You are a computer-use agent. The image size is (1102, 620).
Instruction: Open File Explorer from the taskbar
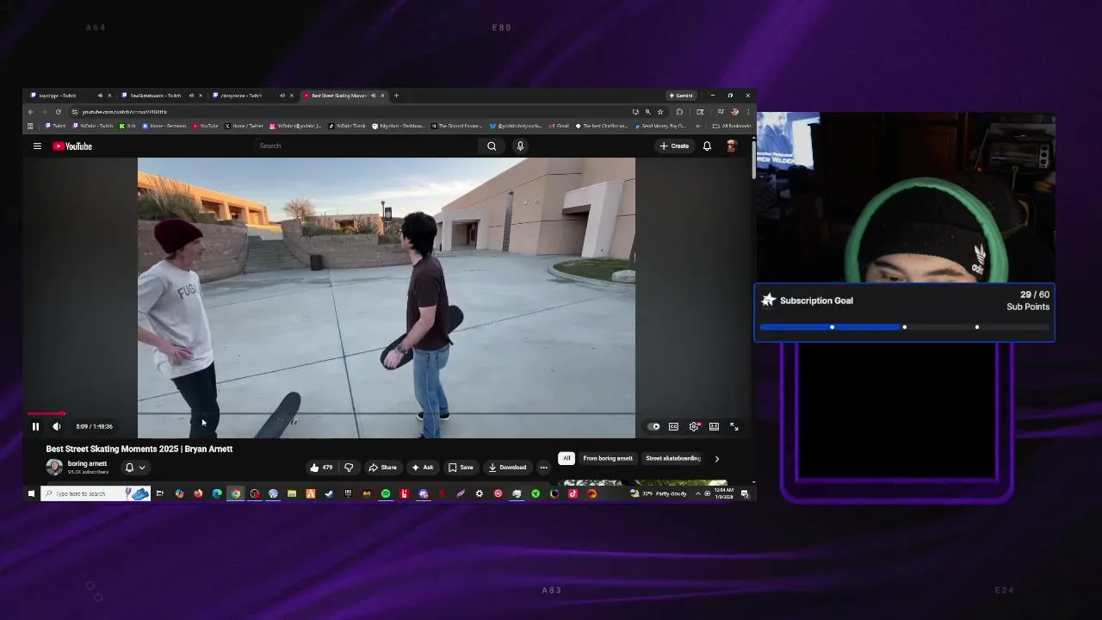pos(292,493)
